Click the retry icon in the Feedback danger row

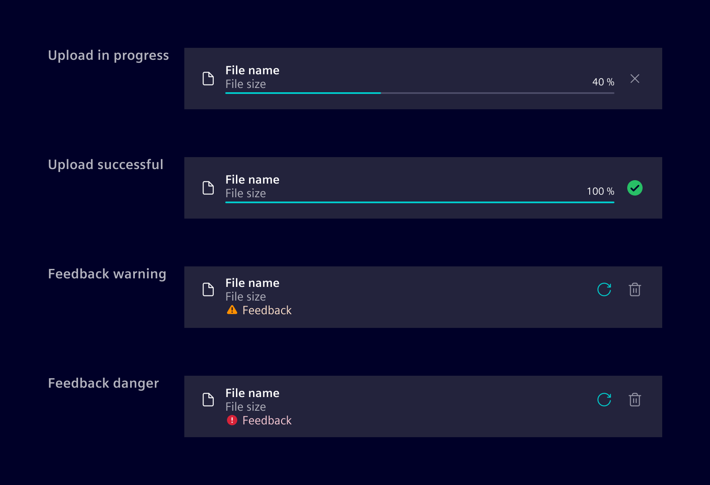click(605, 400)
